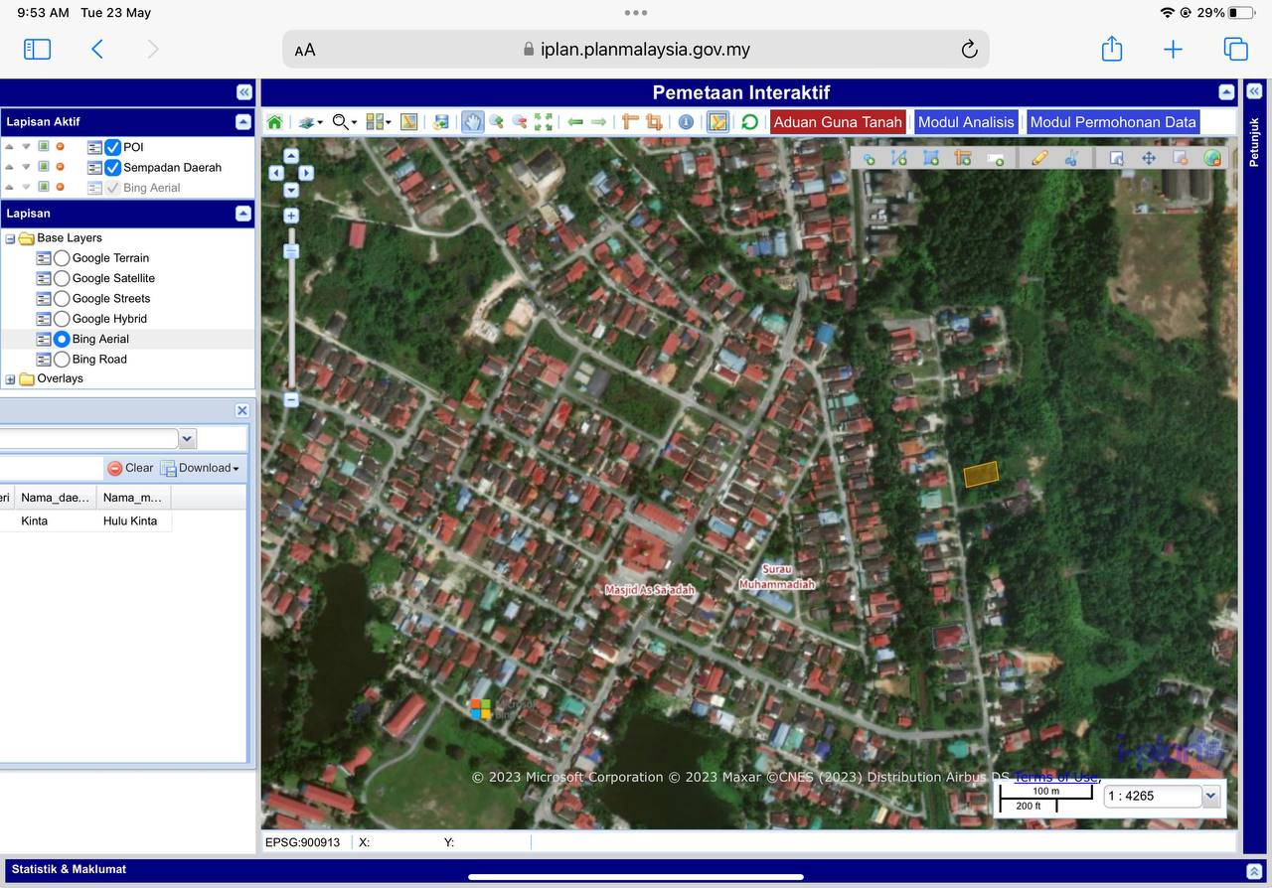Open the Modul Analisis tab

pyautogui.click(x=965, y=122)
